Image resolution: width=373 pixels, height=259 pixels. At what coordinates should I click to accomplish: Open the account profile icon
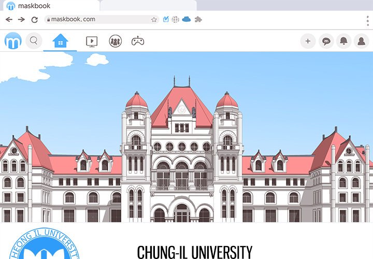(362, 41)
